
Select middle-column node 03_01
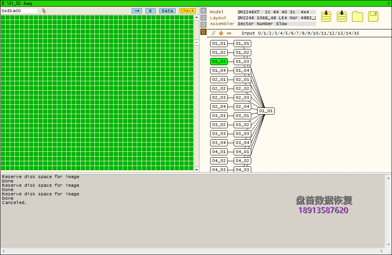point(242,116)
